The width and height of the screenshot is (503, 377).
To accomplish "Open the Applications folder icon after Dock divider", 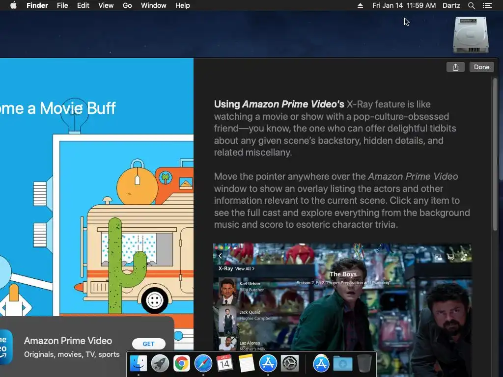I will point(321,363).
